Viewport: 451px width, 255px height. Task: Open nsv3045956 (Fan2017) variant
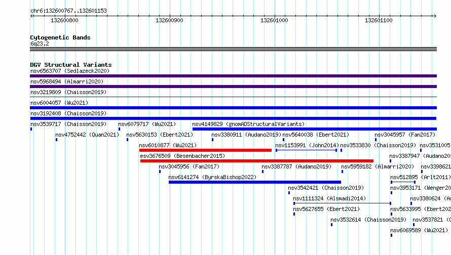pos(189,166)
